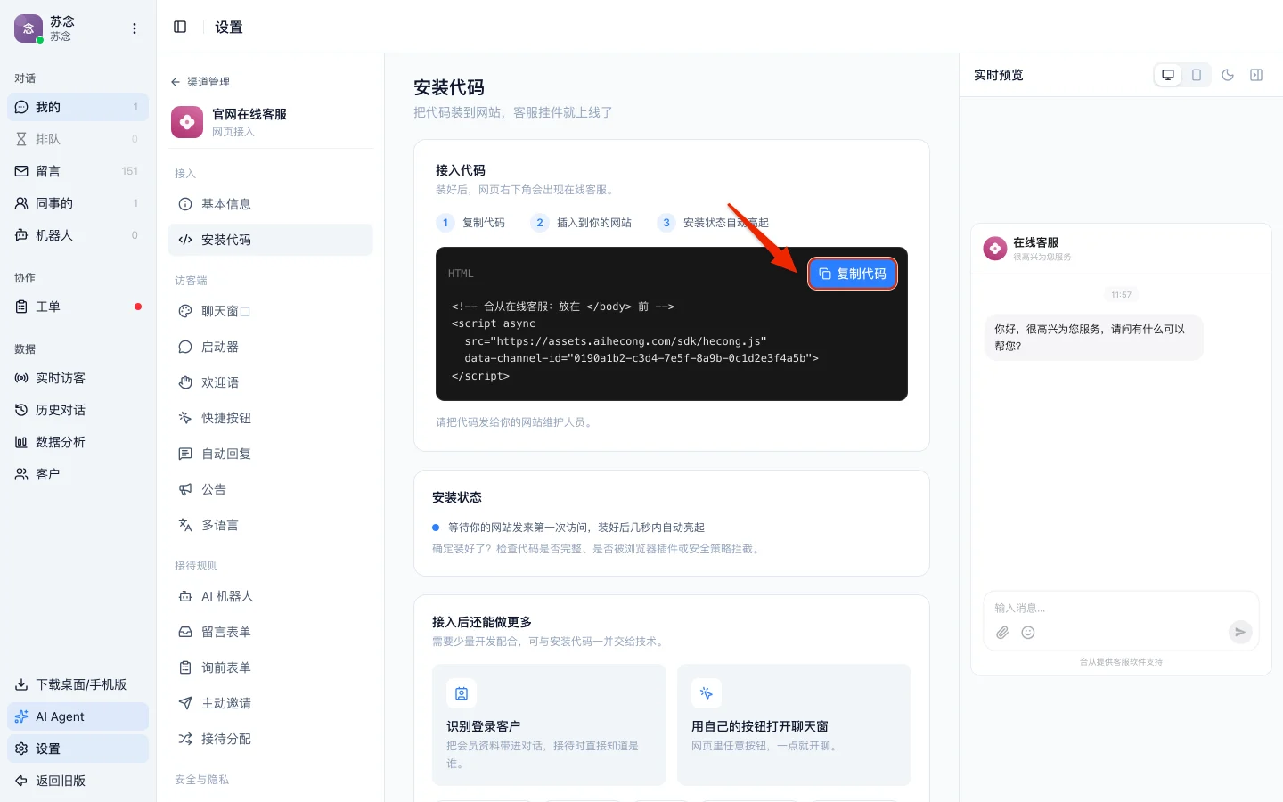Open AI Agent in sidebar
The height and width of the screenshot is (802, 1283).
click(78, 716)
